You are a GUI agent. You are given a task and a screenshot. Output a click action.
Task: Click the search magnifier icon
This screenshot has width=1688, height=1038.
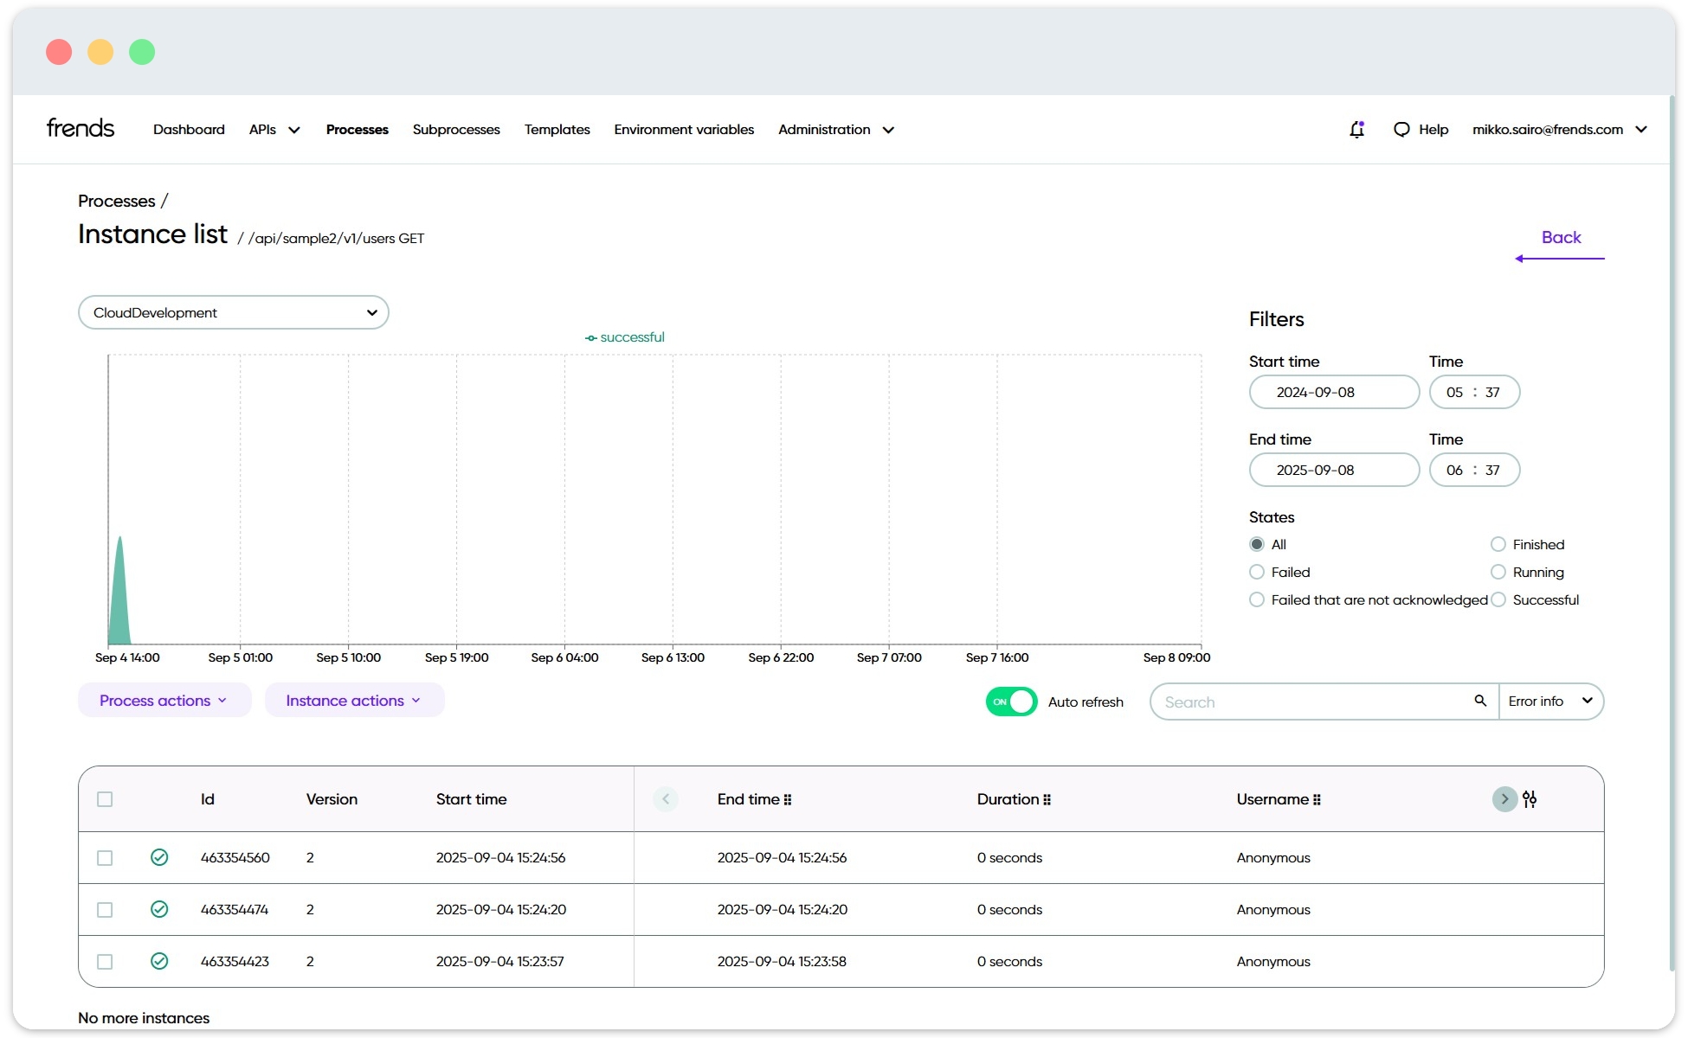click(1480, 701)
